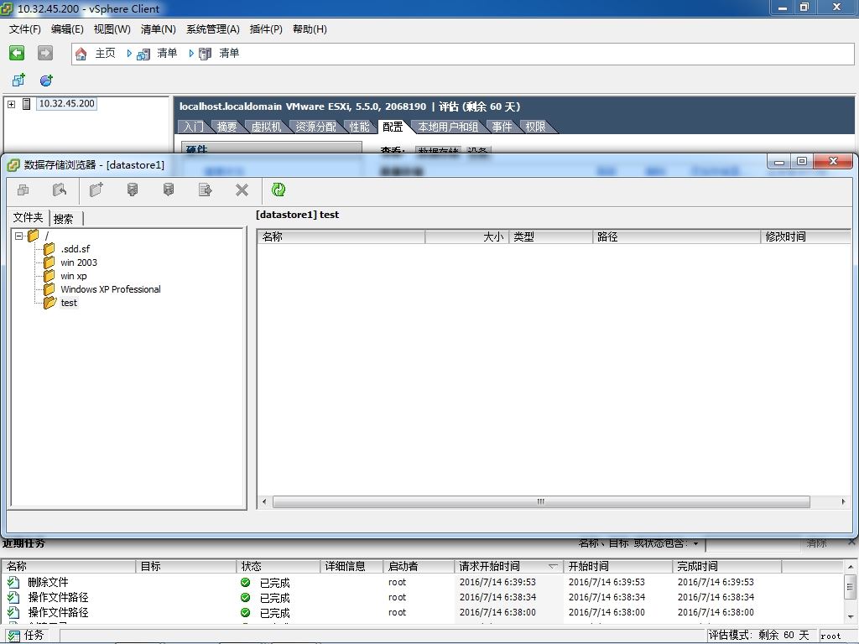This screenshot has height=644, width=859.
Task: Click the .sdd.sf folder icon
Action: (49, 248)
